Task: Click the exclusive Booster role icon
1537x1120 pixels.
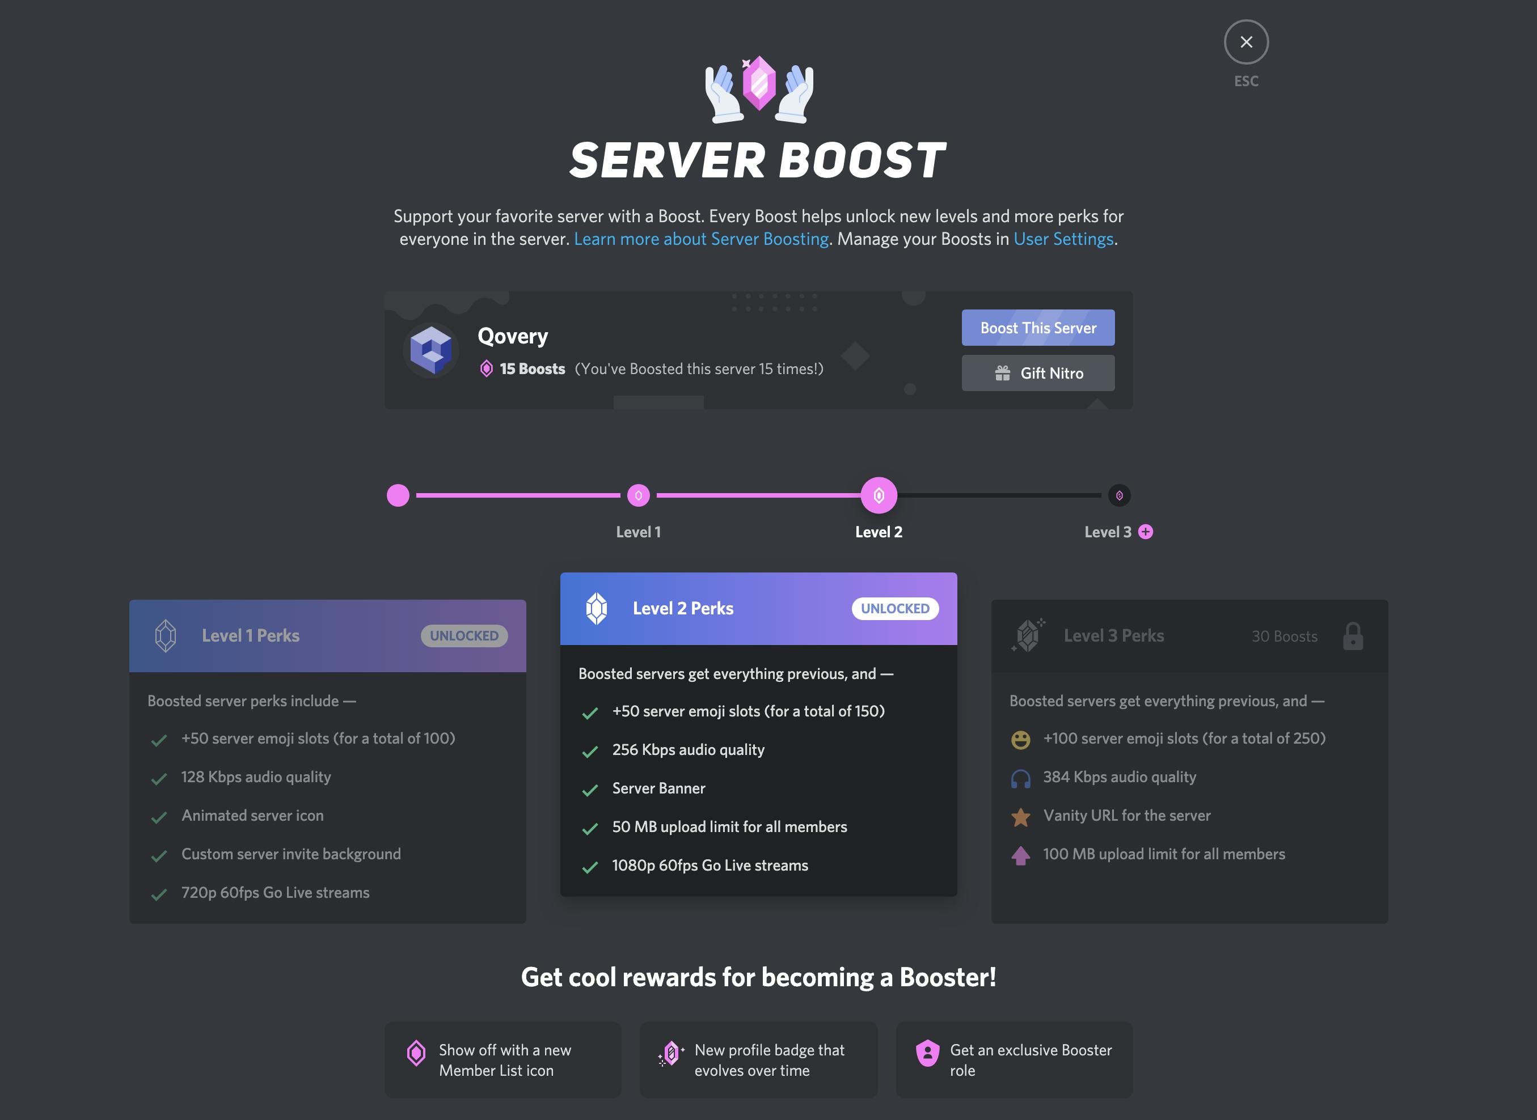Action: pyautogui.click(x=924, y=1053)
